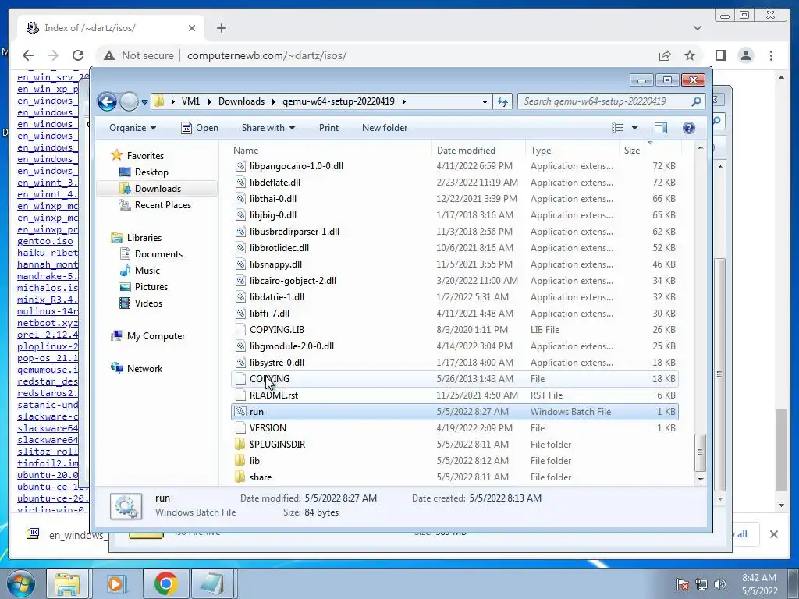Go back with the Explorer back arrow

tap(107, 101)
